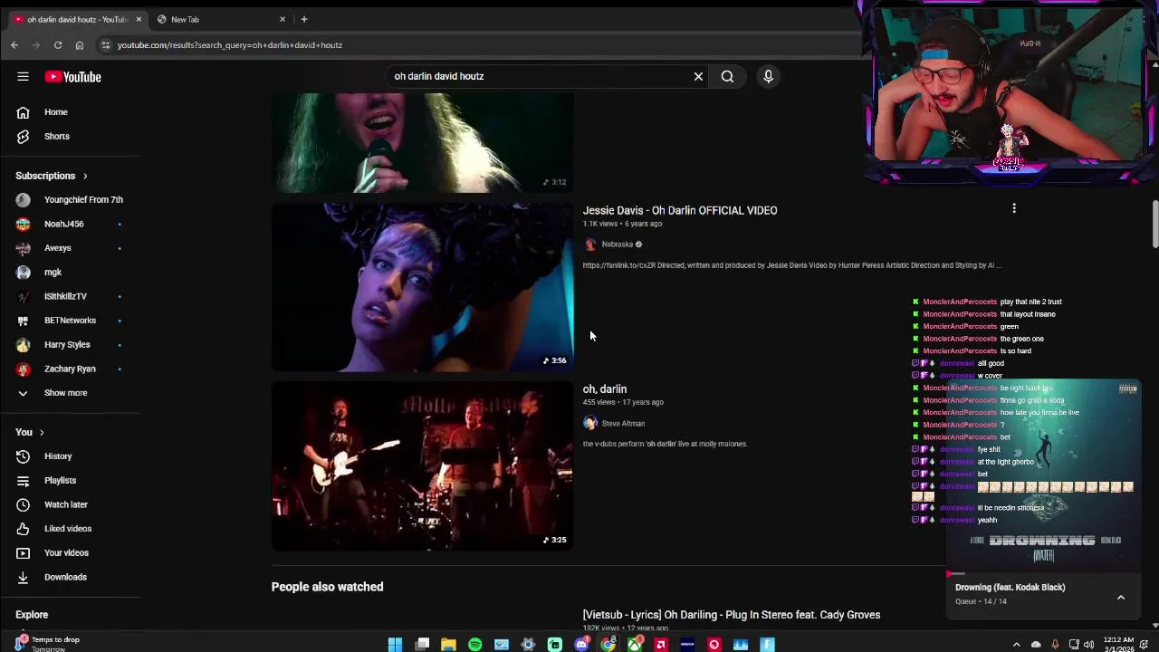The width and height of the screenshot is (1159, 652).
Task: Open the Xbox app from the taskbar
Action: [x=635, y=645]
